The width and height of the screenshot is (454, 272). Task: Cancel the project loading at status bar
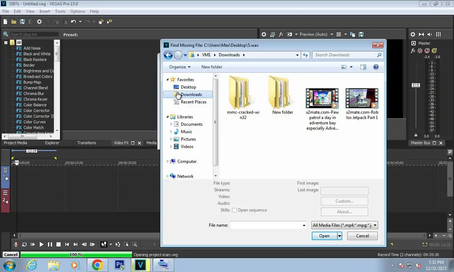[11, 255]
